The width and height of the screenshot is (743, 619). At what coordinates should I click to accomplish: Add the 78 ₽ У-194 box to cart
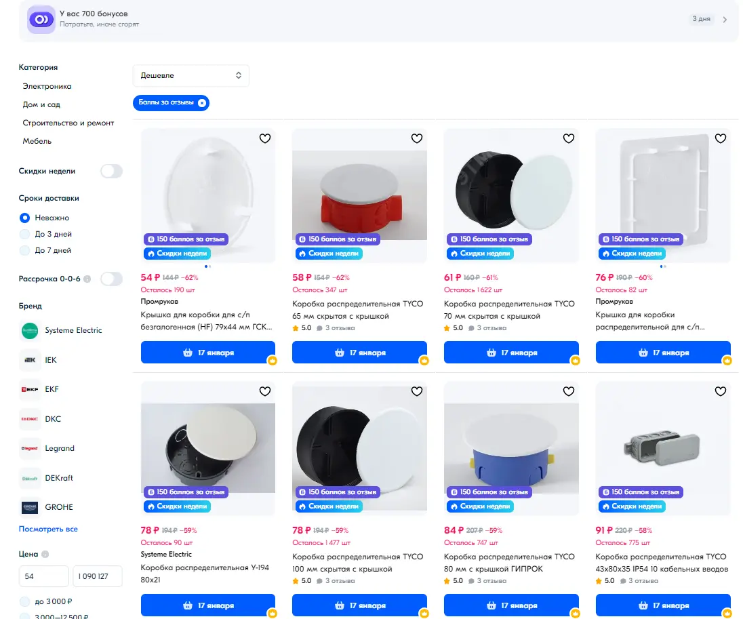pos(208,605)
